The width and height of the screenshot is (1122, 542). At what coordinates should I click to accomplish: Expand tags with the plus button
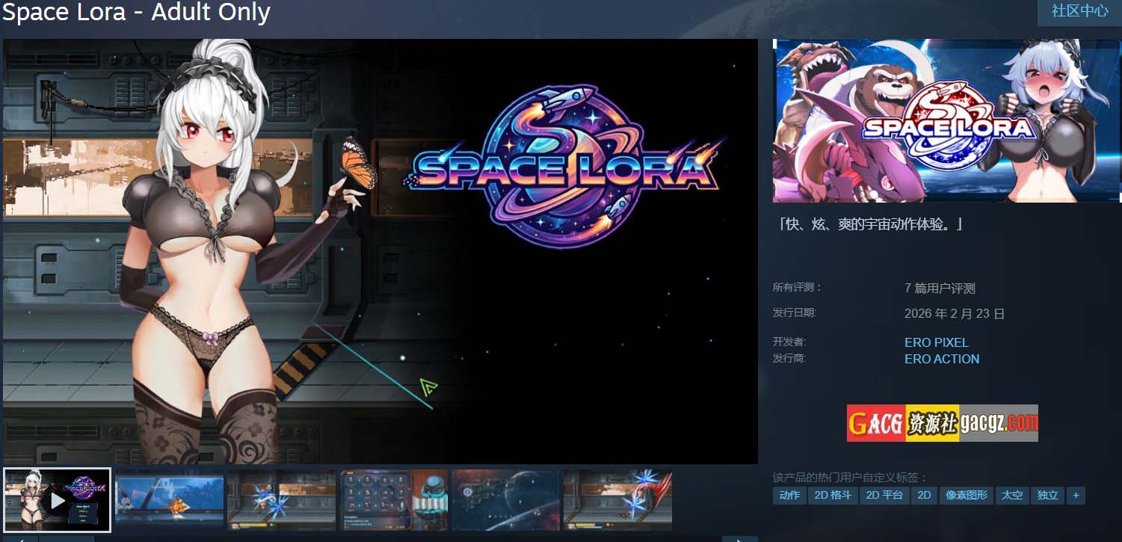point(1076,495)
